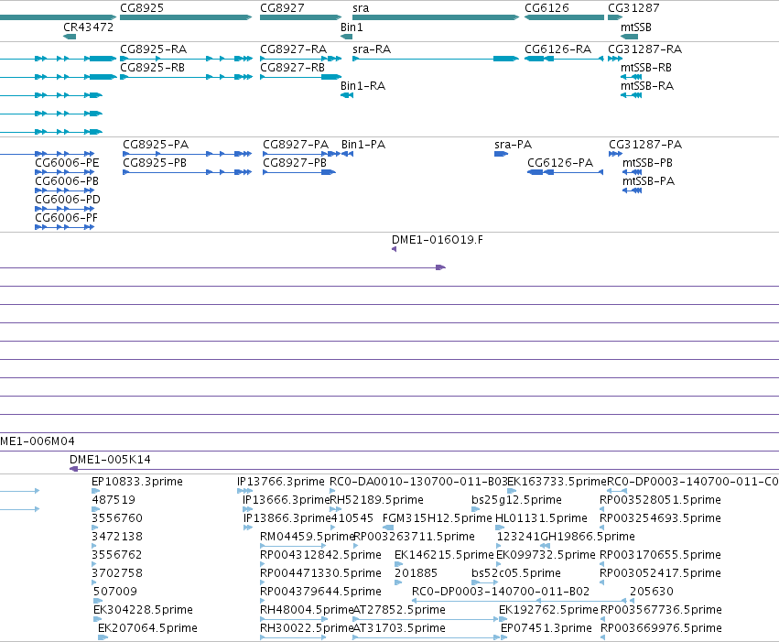Click the CG6006-PB protein label

(x=67, y=181)
